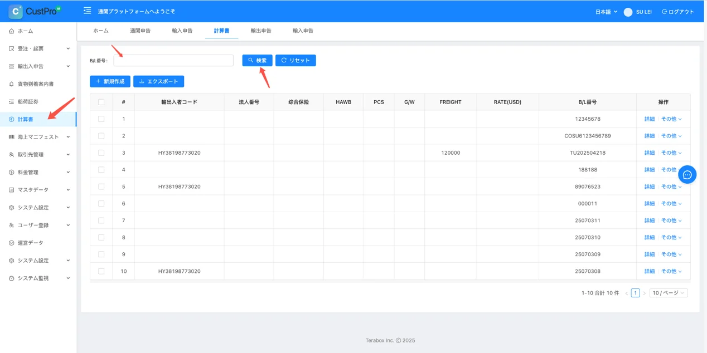The image size is (707, 353).
Task: Expand the 輸出入申告 sidebar menu
Action: click(x=68, y=66)
